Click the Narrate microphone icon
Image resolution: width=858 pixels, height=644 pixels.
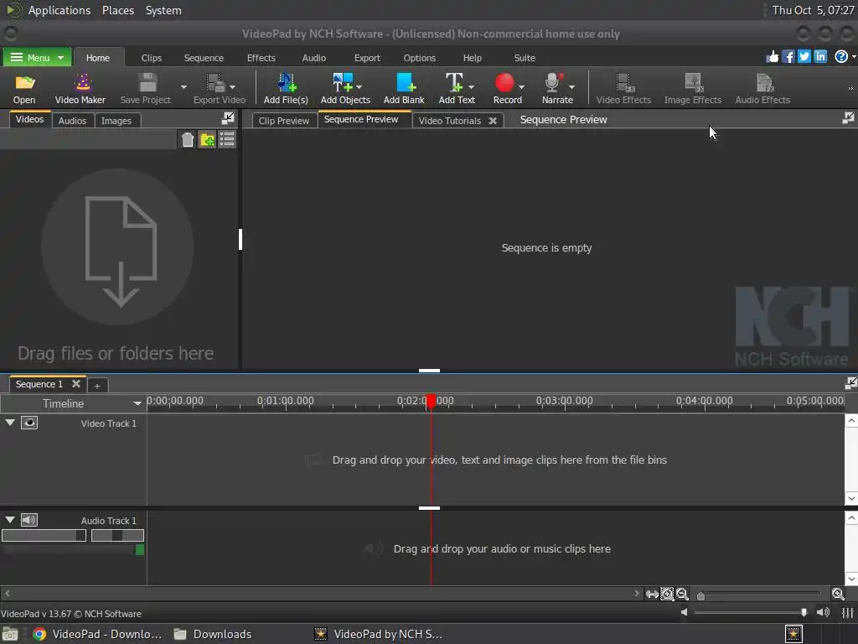pyautogui.click(x=553, y=83)
